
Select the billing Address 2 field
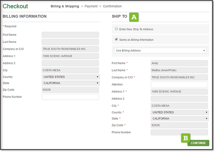[x=70, y=63]
